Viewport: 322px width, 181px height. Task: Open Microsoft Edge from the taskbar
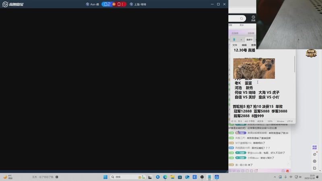pyautogui.click(x=165, y=177)
